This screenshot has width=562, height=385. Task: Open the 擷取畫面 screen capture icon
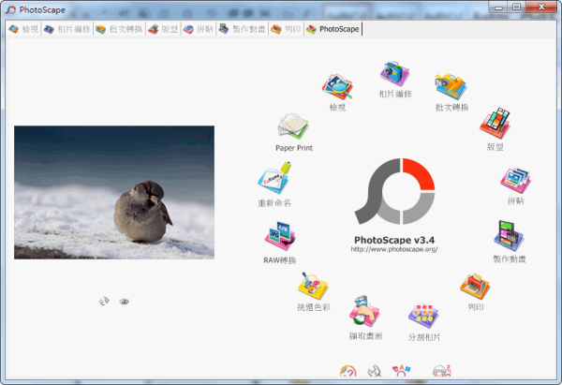click(x=364, y=310)
